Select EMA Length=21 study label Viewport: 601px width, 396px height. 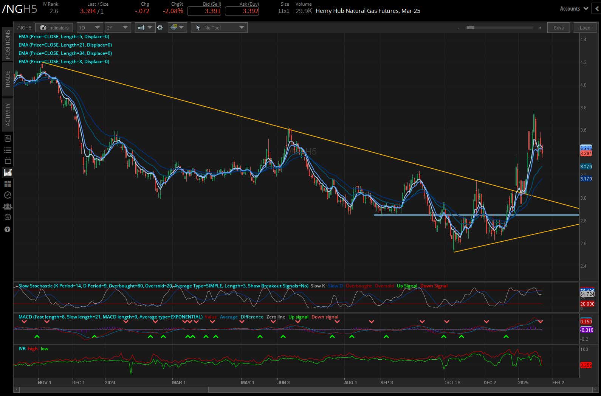[x=65, y=45]
